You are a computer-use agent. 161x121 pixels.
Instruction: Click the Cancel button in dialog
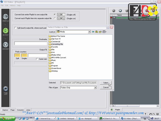pyautogui.click(x=106, y=87)
